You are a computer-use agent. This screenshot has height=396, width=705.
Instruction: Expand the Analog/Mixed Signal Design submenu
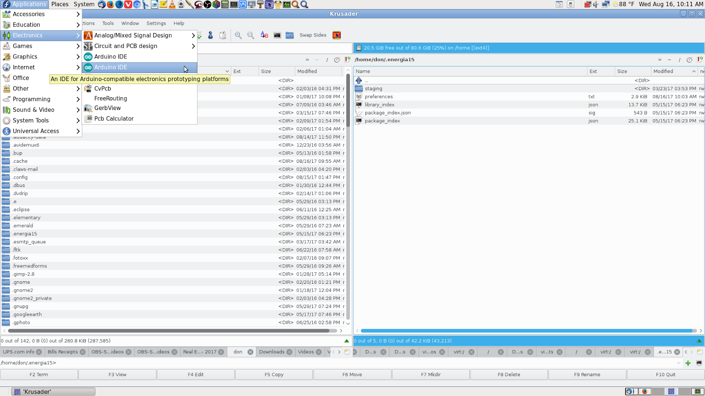(139, 35)
